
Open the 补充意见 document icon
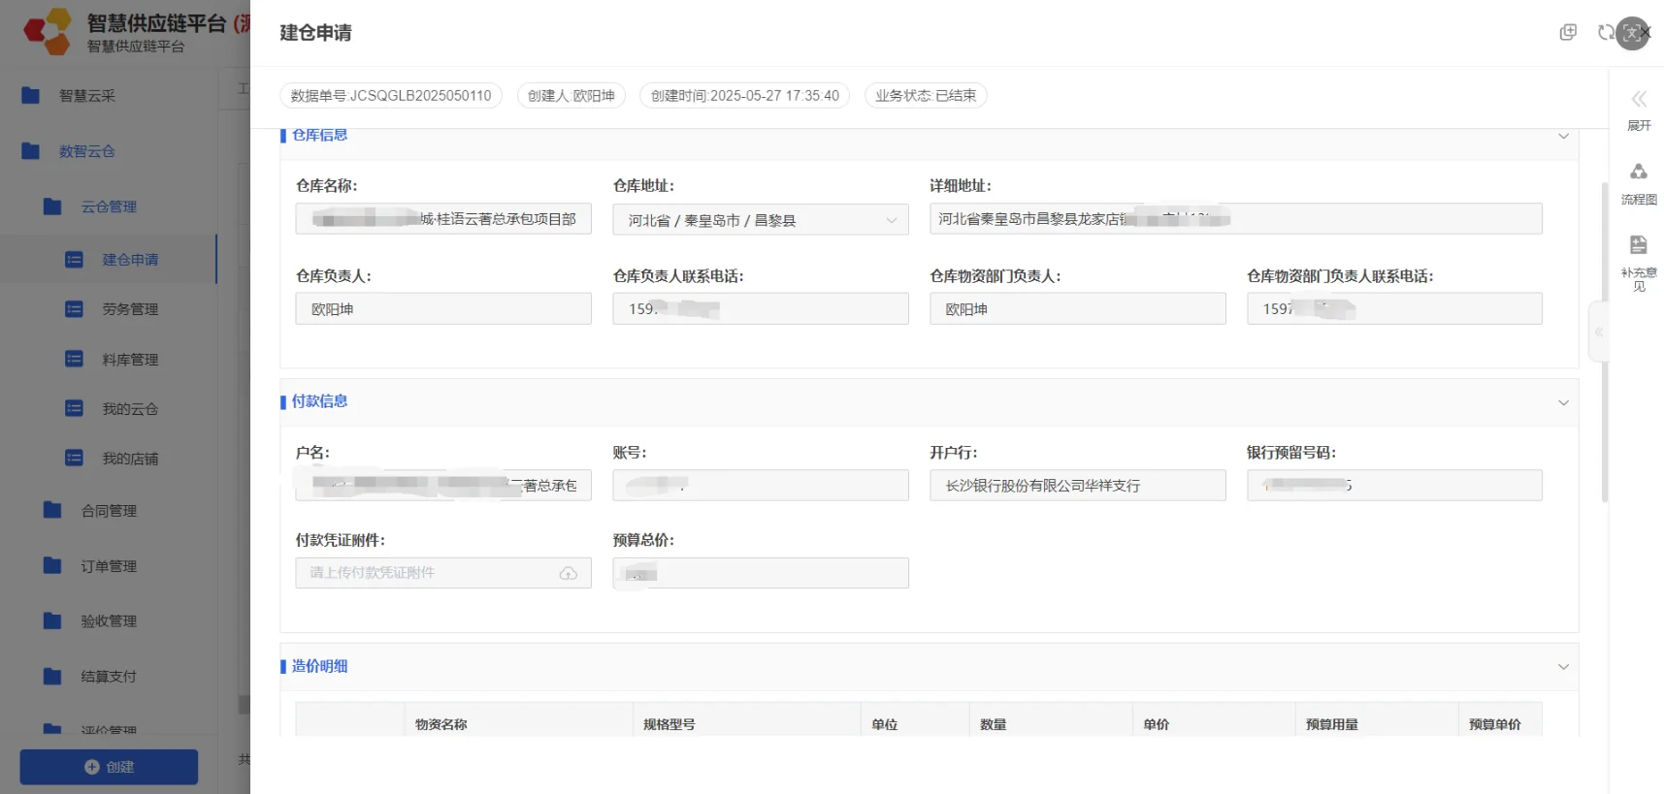pyautogui.click(x=1639, y=244)
